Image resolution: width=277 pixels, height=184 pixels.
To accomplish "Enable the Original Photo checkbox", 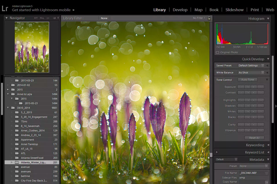I will click(x=218, y=53).
